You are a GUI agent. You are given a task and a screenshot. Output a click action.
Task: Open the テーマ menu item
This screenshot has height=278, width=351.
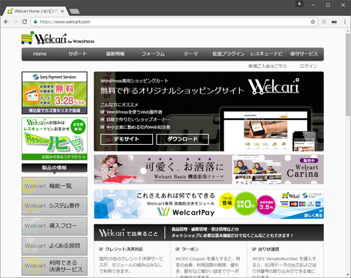point(191,54)
